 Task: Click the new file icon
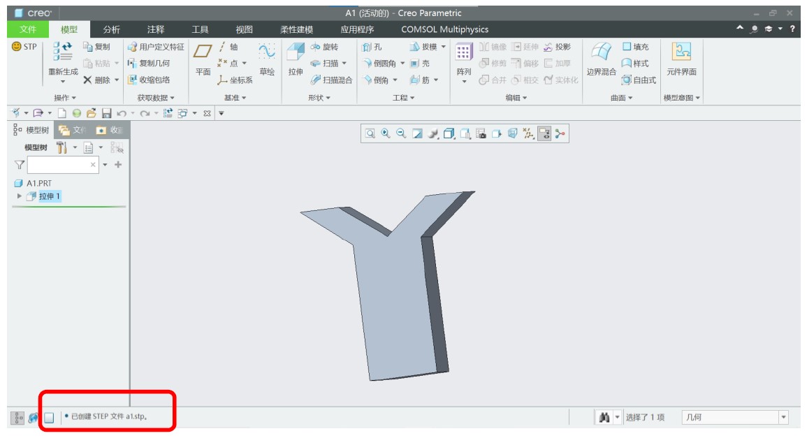(61, 113)
